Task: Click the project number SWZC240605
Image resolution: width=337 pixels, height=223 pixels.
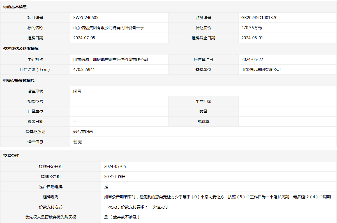Action: click(x=86, y=18)
